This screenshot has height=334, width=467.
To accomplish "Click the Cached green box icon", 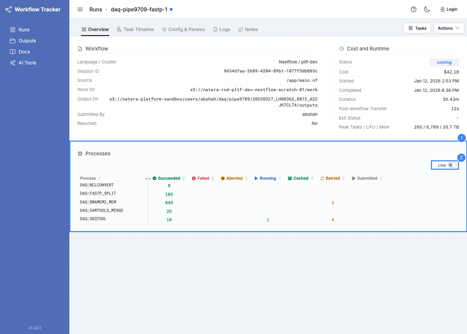I will [290, 178].
